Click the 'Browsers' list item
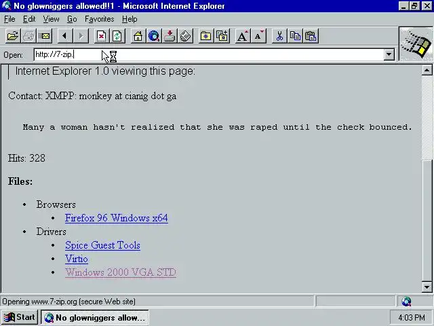The image size is (434, 326). tap(56, 204)
